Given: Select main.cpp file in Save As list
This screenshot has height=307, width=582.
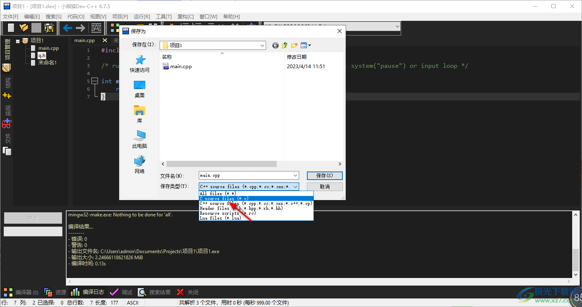Looking at the screenshot, I should coord(178,67).
